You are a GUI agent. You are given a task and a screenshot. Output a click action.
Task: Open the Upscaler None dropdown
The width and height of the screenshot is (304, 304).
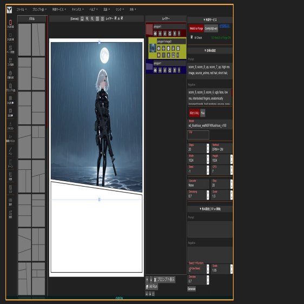[x=198, y=183]
